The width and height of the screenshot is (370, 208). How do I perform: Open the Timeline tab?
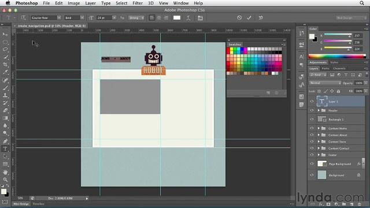[39, 204]
